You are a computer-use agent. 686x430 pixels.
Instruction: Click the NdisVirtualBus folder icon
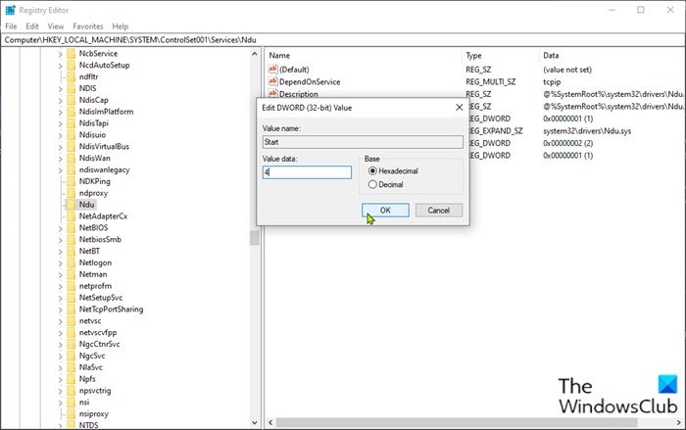[72, 147]
